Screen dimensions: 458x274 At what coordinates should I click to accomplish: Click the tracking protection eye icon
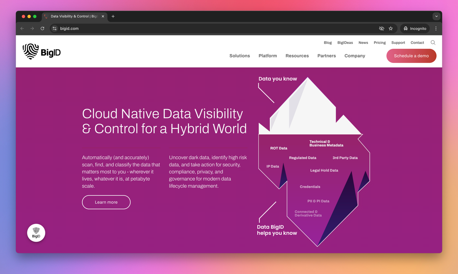(x=381, y=29)
